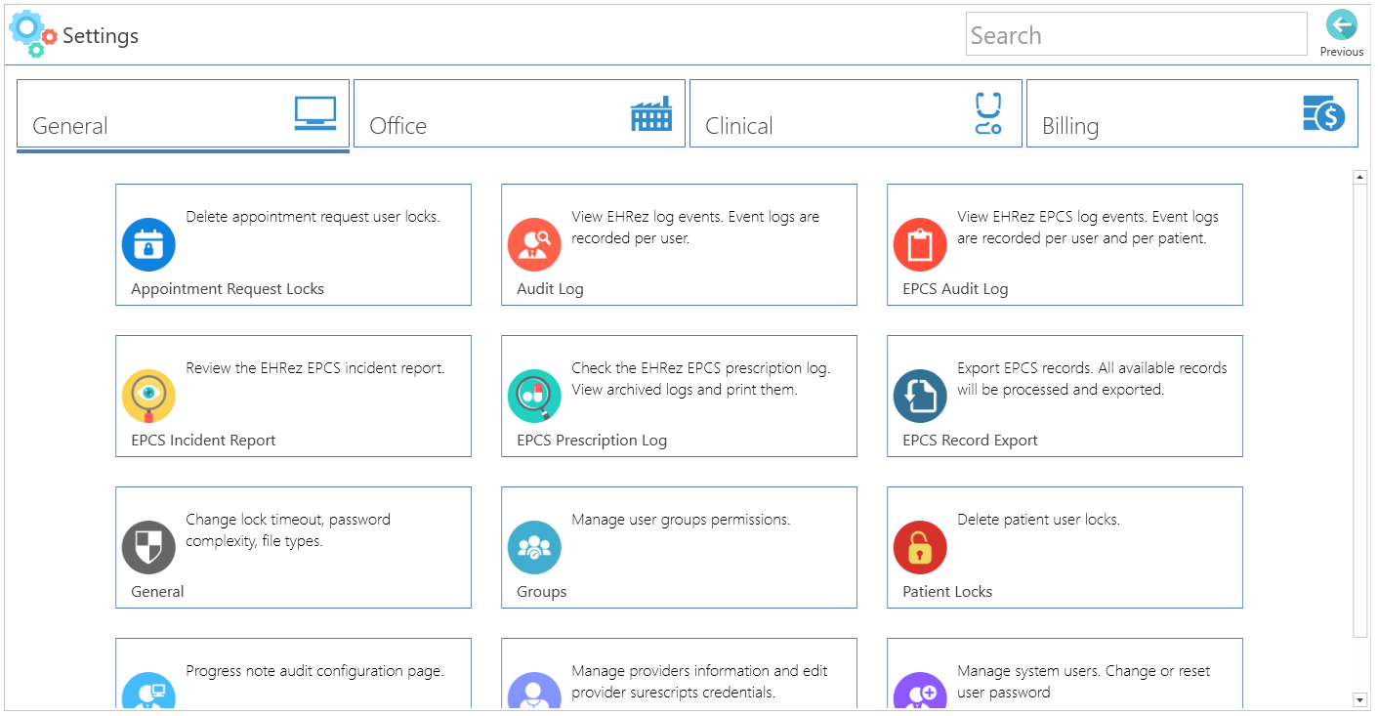The height and width of the screenshot is (716, 1378).
Task: Click the 'Delete appointment request user locks.' text
Action: point(313,217)
